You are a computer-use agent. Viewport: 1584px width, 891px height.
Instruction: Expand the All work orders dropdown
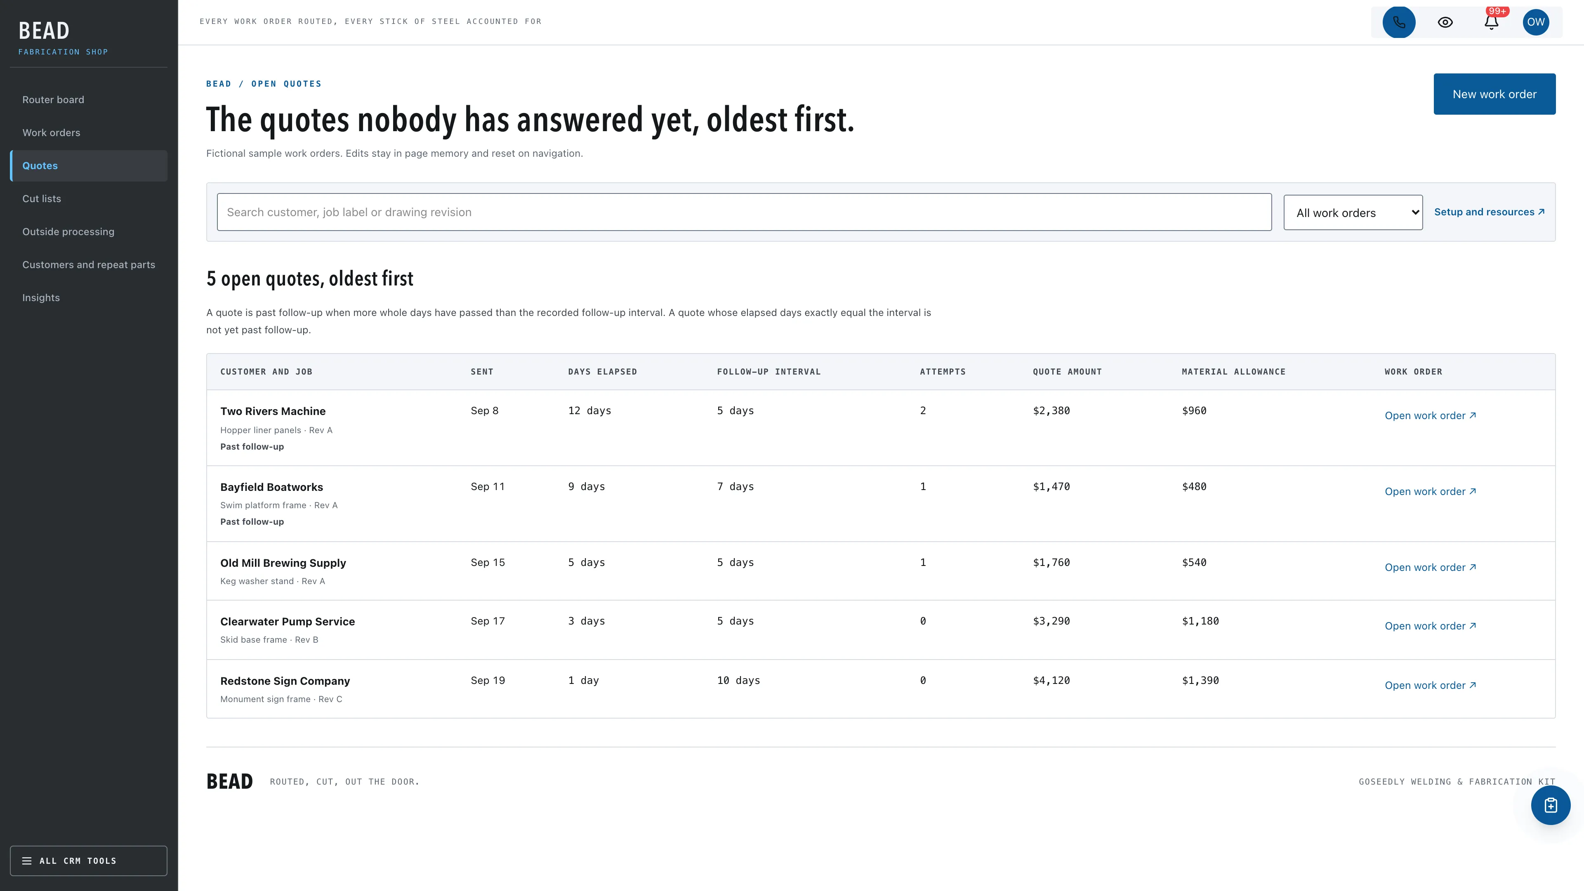click(x=1353, y=213)
